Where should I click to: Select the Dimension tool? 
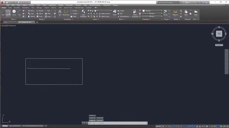coord(66,13)
